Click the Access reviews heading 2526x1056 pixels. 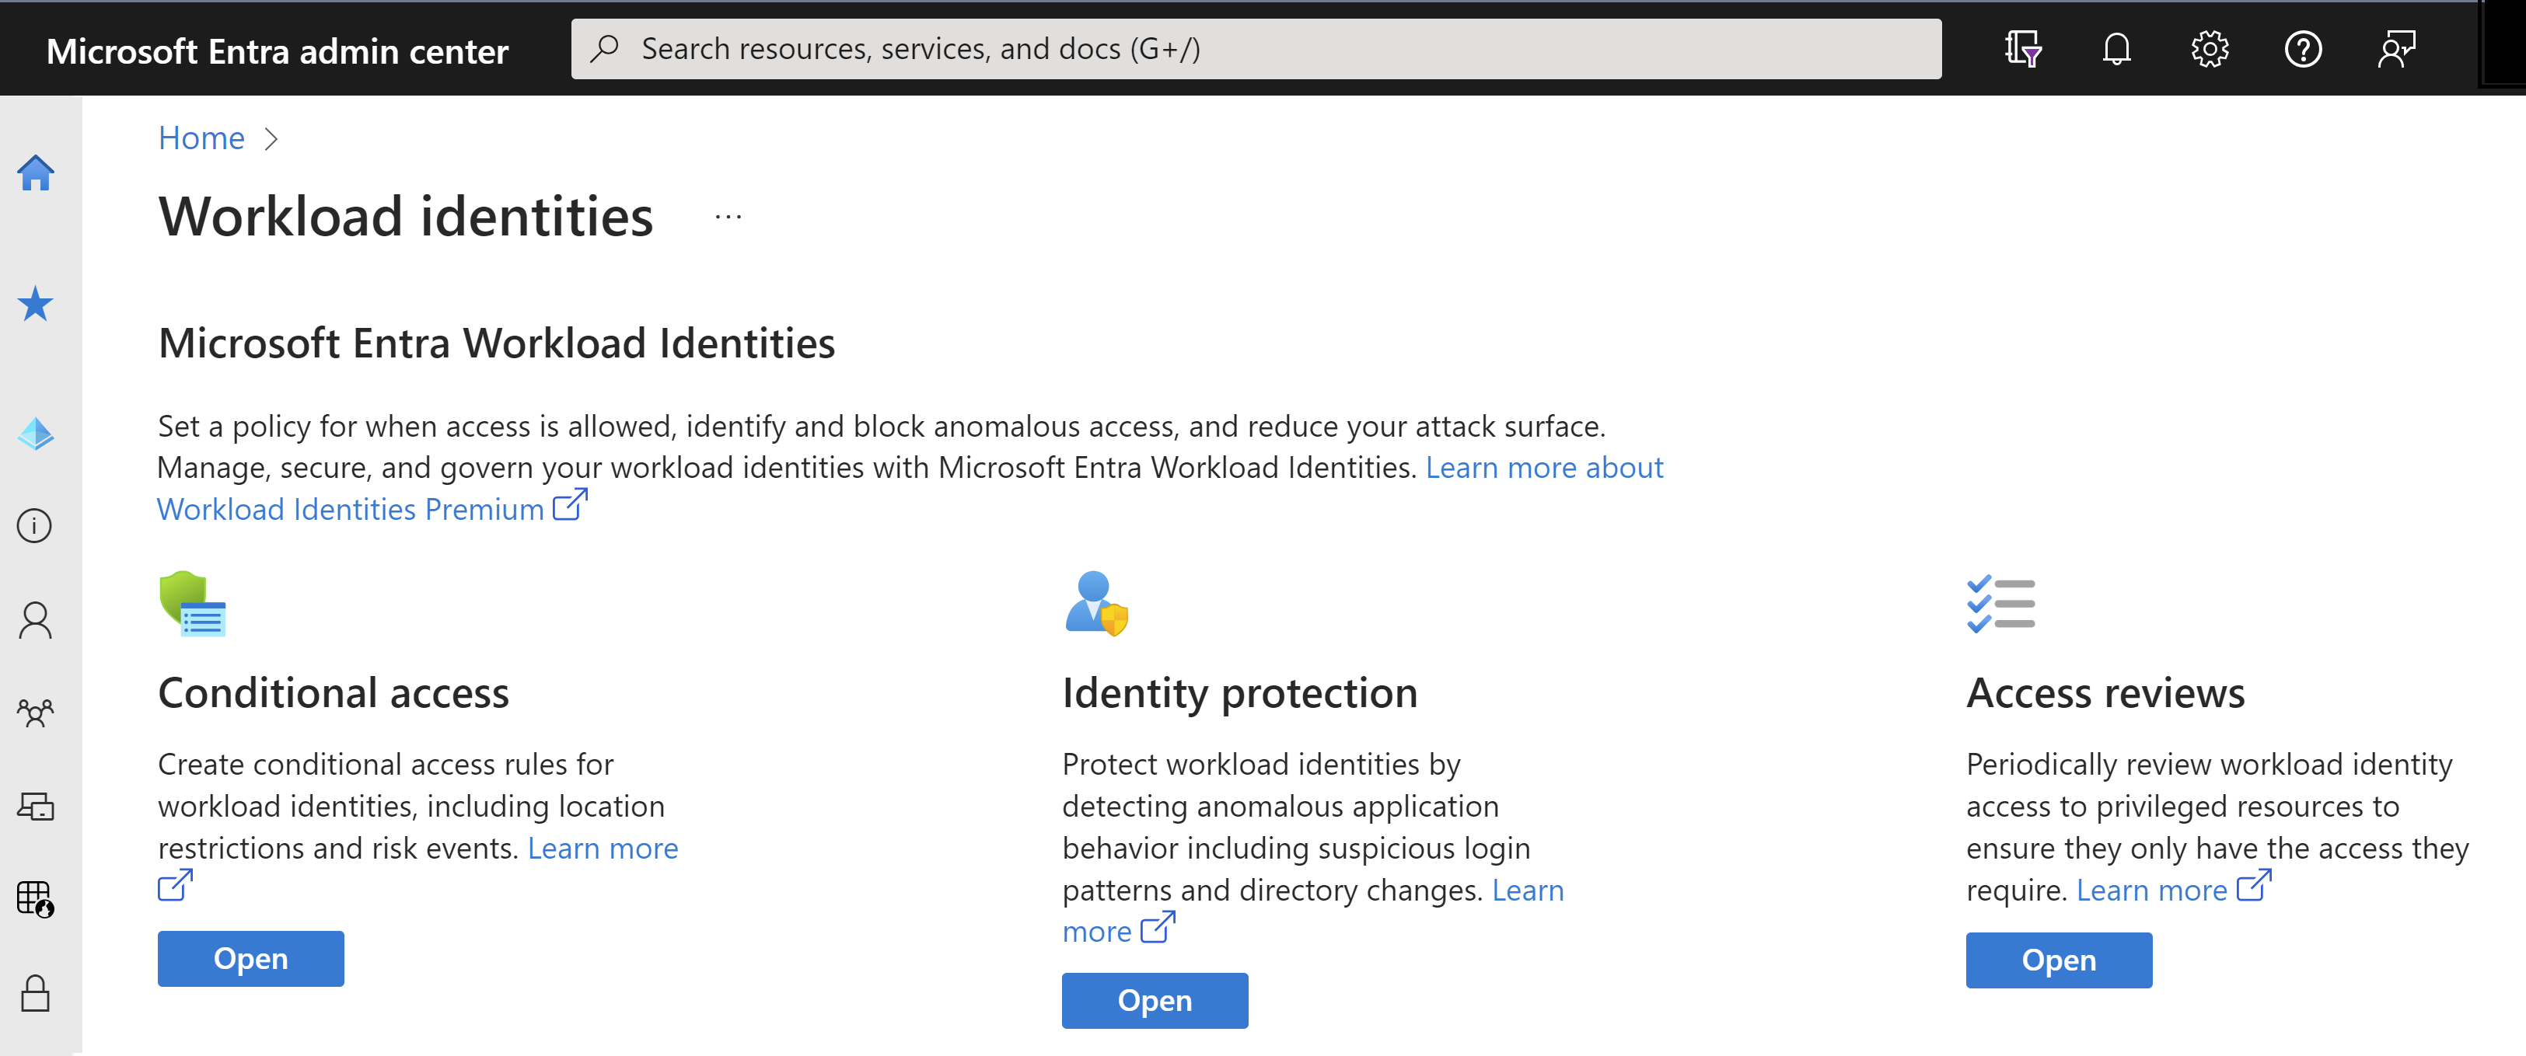[2105, 693]
